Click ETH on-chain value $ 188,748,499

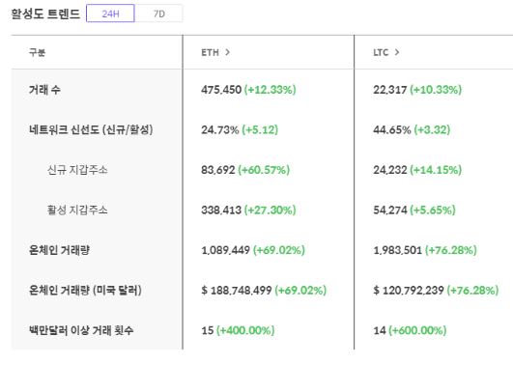coord(237,290)
